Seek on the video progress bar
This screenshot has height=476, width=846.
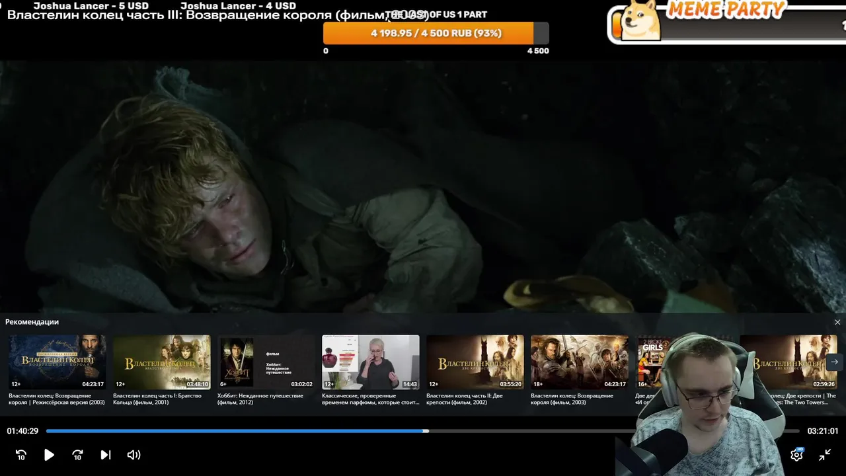coord(422,431)
